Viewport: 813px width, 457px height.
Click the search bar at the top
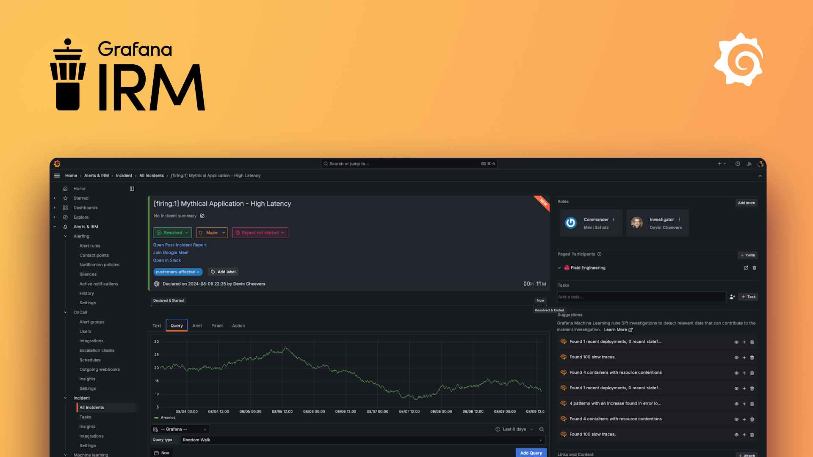409,163
